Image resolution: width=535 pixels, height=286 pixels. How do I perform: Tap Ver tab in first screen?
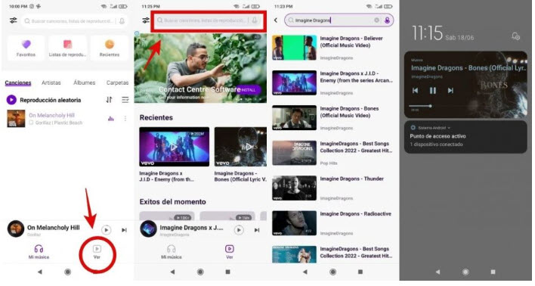coord(97,252)
